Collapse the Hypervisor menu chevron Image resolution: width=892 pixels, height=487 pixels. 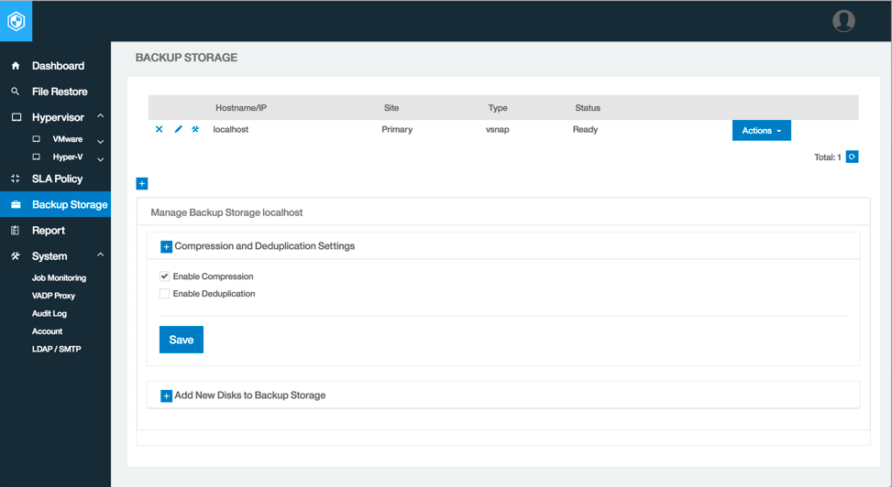pyautogui.click(x=100, y=116)
